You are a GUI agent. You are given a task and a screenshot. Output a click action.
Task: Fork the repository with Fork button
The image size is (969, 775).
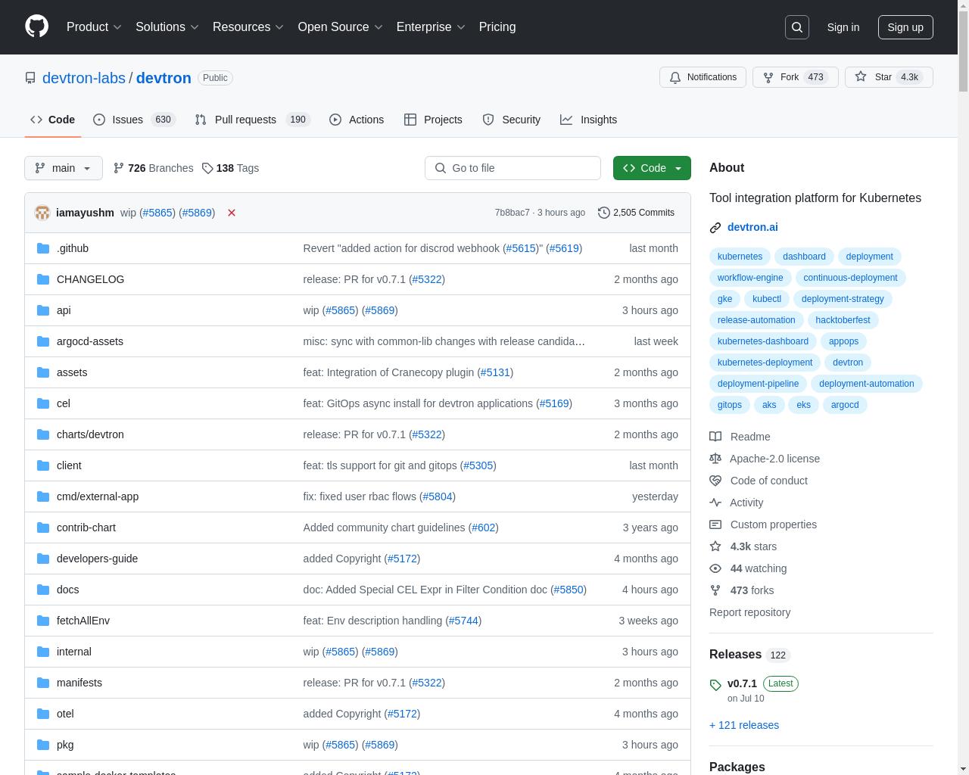795,77
